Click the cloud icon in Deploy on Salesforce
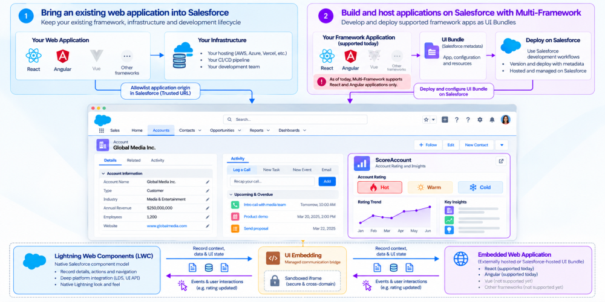This screenshot has width=605, height=302. point(511,46)
